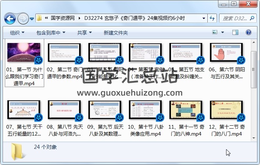Select the 02 第二节 奇门遁甲的参数 video thumbnail
The image size is (260, 165).
64,53
